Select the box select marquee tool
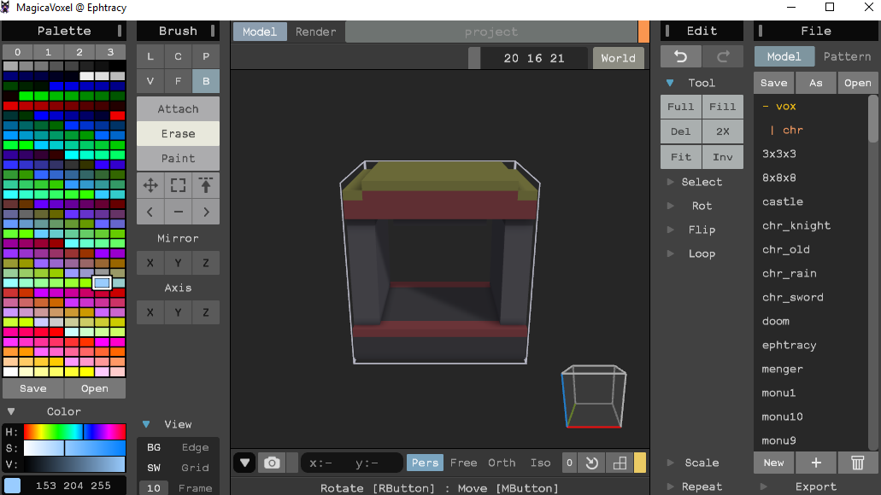 pyautogui.click(x=178, y=185)
